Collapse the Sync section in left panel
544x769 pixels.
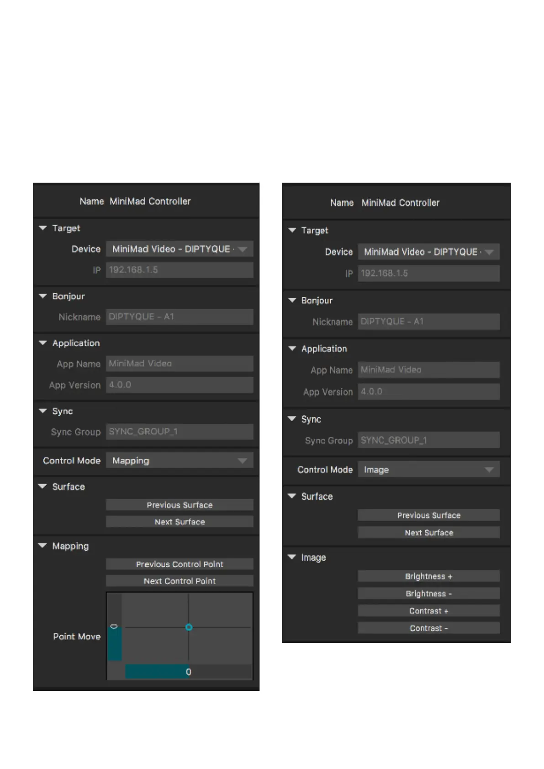pos(43,411)
